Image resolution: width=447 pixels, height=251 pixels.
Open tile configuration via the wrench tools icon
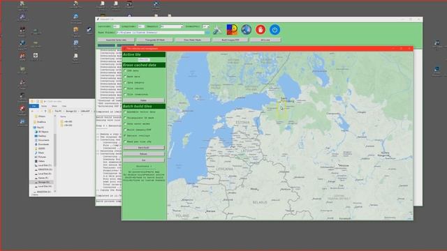point(217,29)
